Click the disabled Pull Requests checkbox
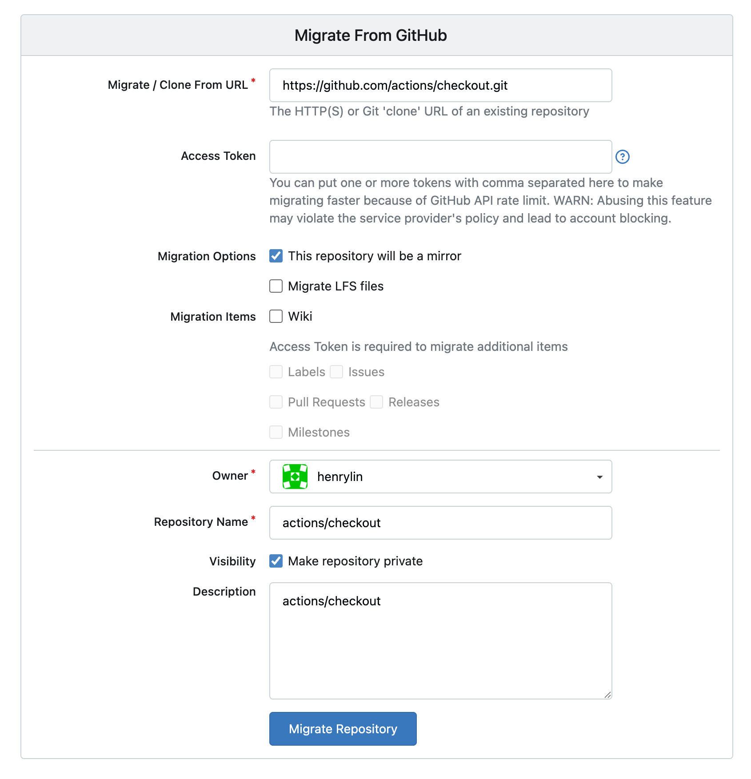Image resolution: width=751 pixels, height=779 pixels. coord(276,402)
